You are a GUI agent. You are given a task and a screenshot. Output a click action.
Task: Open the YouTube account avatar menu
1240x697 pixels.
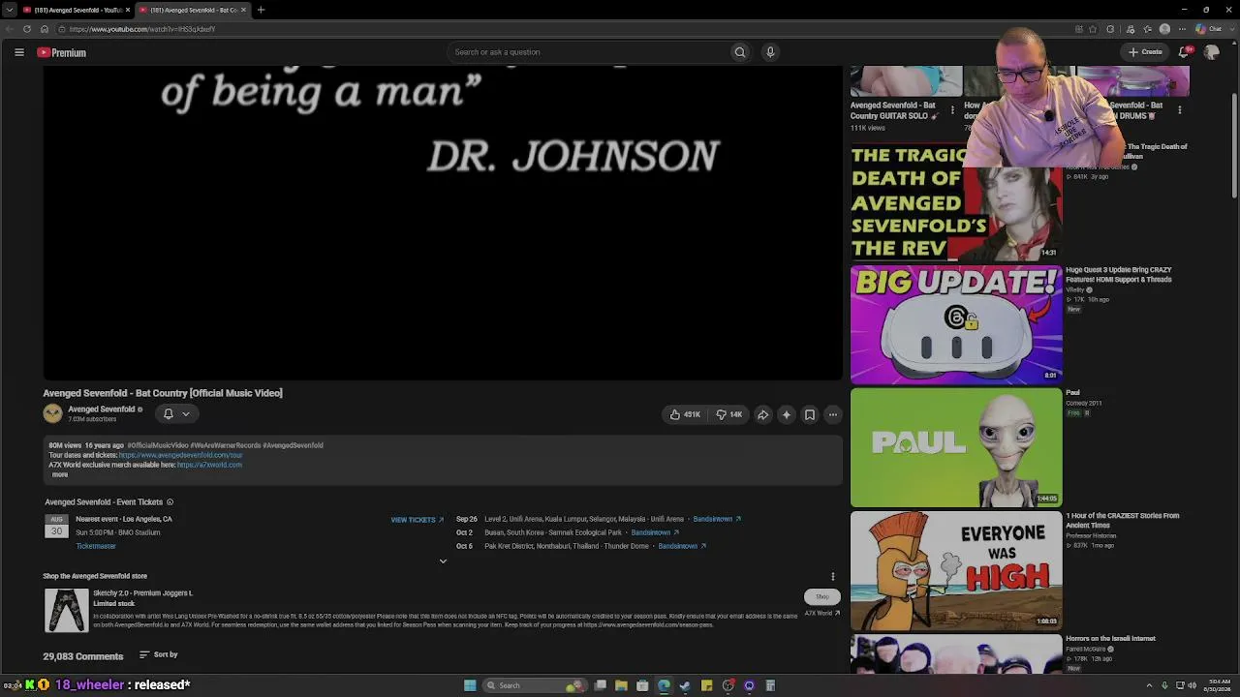[x=1211, y=52]
